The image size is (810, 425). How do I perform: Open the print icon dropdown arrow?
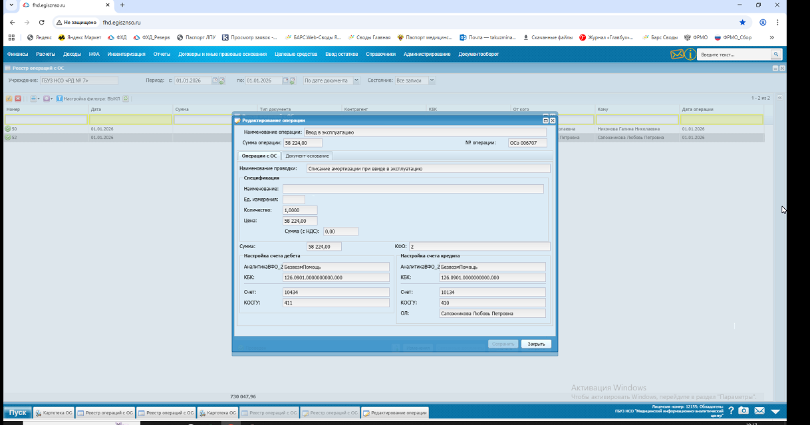39,98
